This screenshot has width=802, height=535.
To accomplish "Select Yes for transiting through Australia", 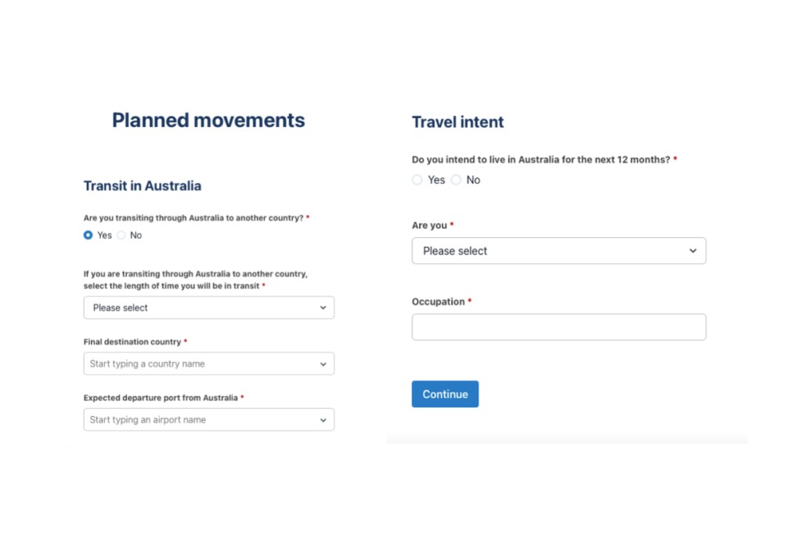I will [x=89, y=235].
